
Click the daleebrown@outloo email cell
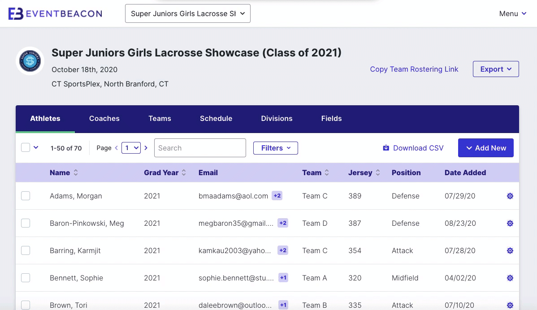(x=235, y=305)
